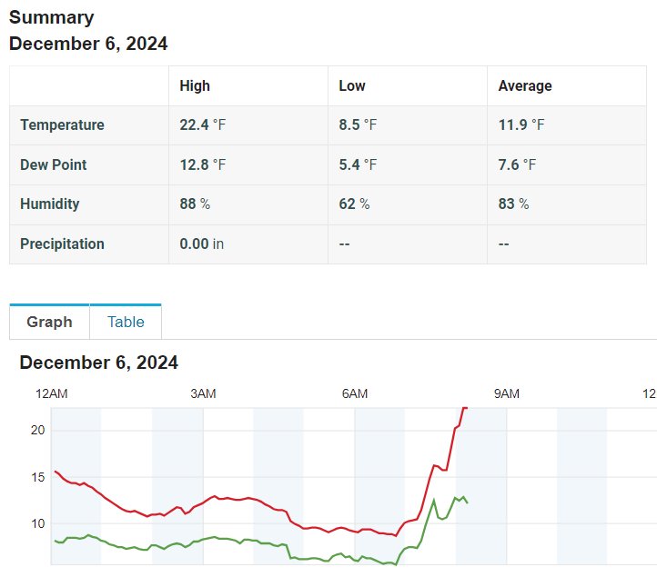Click the 8.5 °F low temperature value

tap(358, 124)
